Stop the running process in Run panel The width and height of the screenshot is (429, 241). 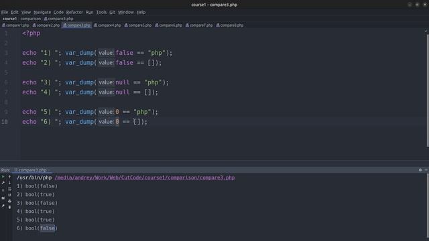coord(3,190)
